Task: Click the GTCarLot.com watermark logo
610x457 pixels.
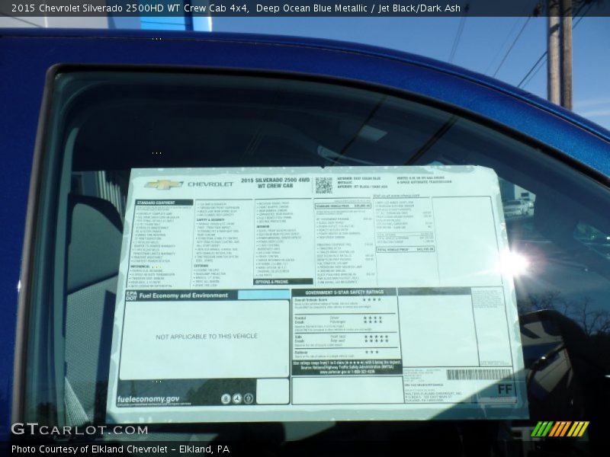Action: 79,430
